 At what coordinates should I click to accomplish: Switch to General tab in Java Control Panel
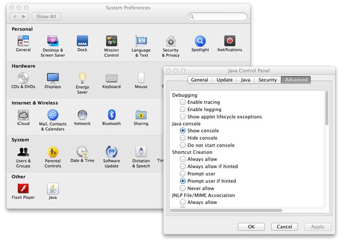[x=200, y=80]
